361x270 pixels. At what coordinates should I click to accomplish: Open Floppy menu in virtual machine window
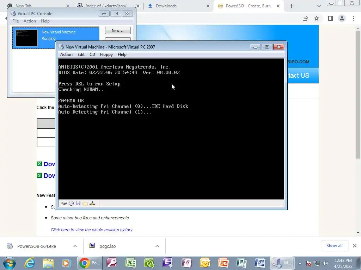click(106, 54)
